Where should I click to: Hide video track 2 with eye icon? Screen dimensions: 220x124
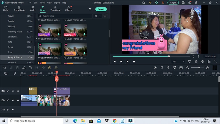click(18, 91)
